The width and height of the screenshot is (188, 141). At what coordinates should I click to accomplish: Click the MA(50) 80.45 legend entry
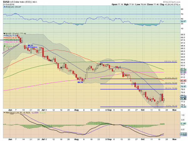[10, 38]
